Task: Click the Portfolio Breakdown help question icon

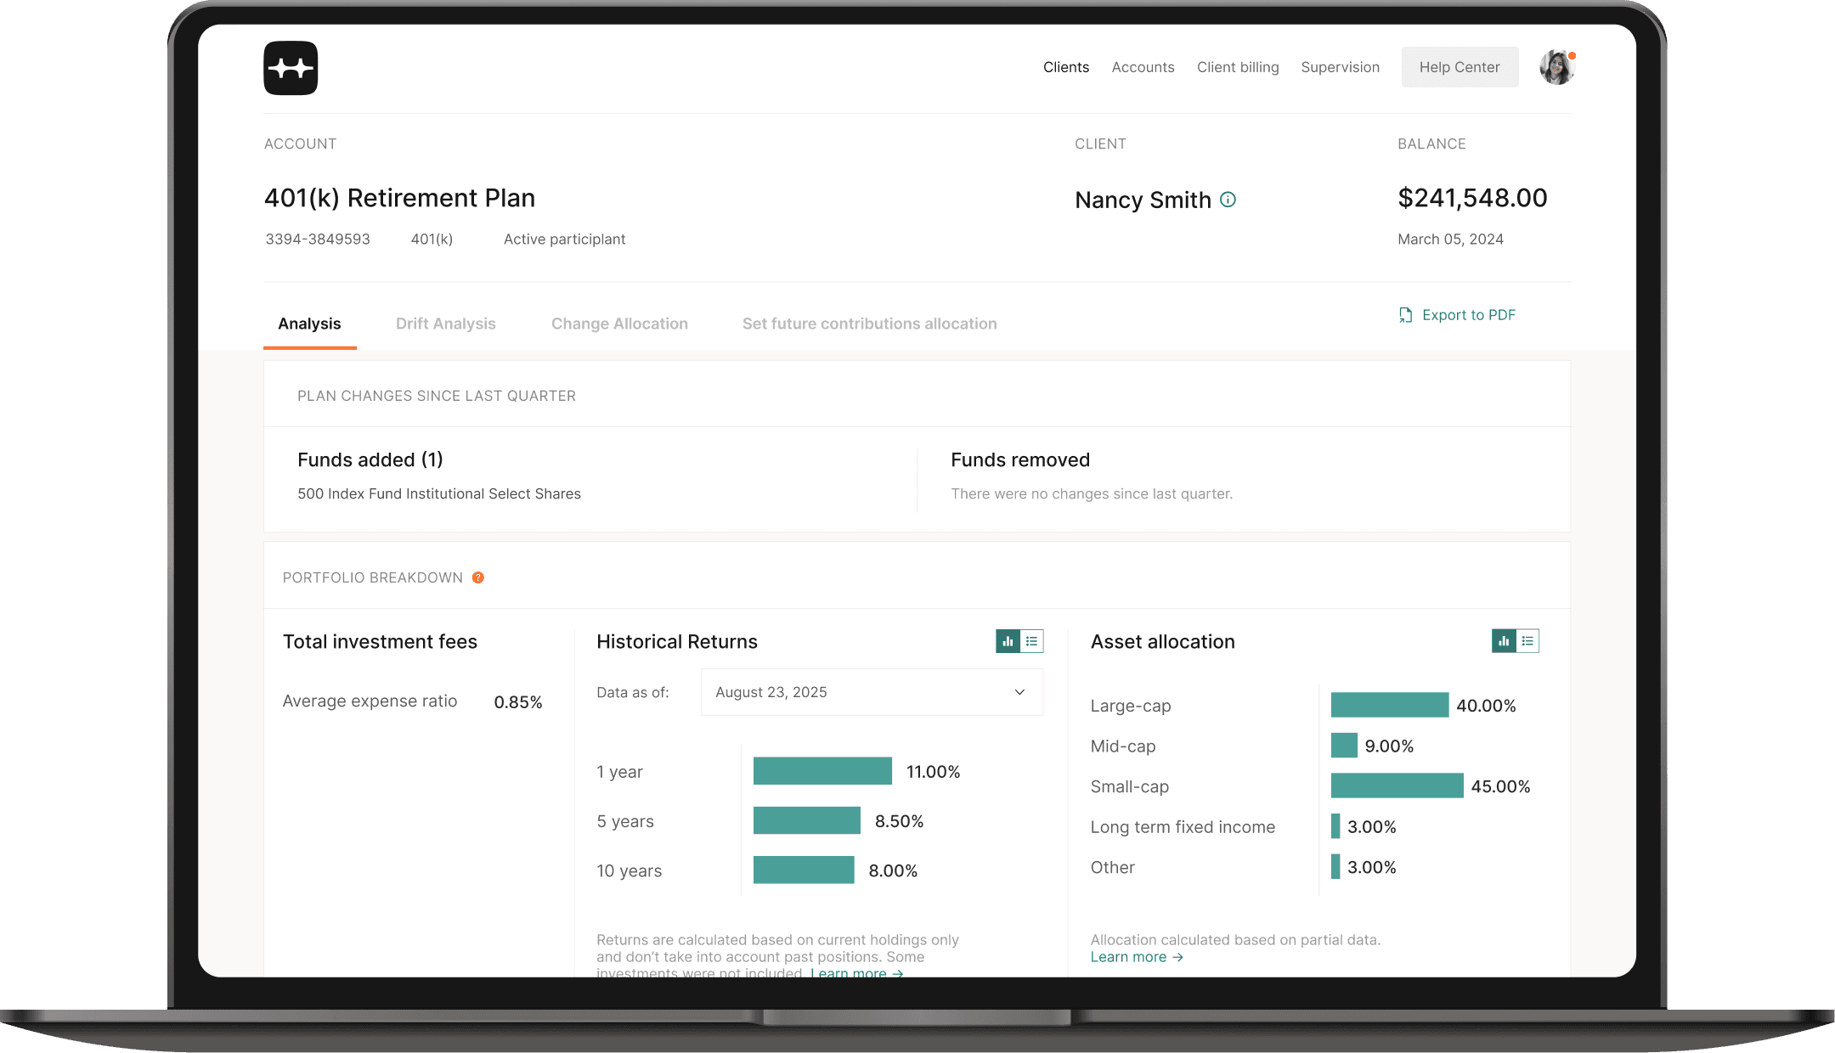Action: (478, 577)
